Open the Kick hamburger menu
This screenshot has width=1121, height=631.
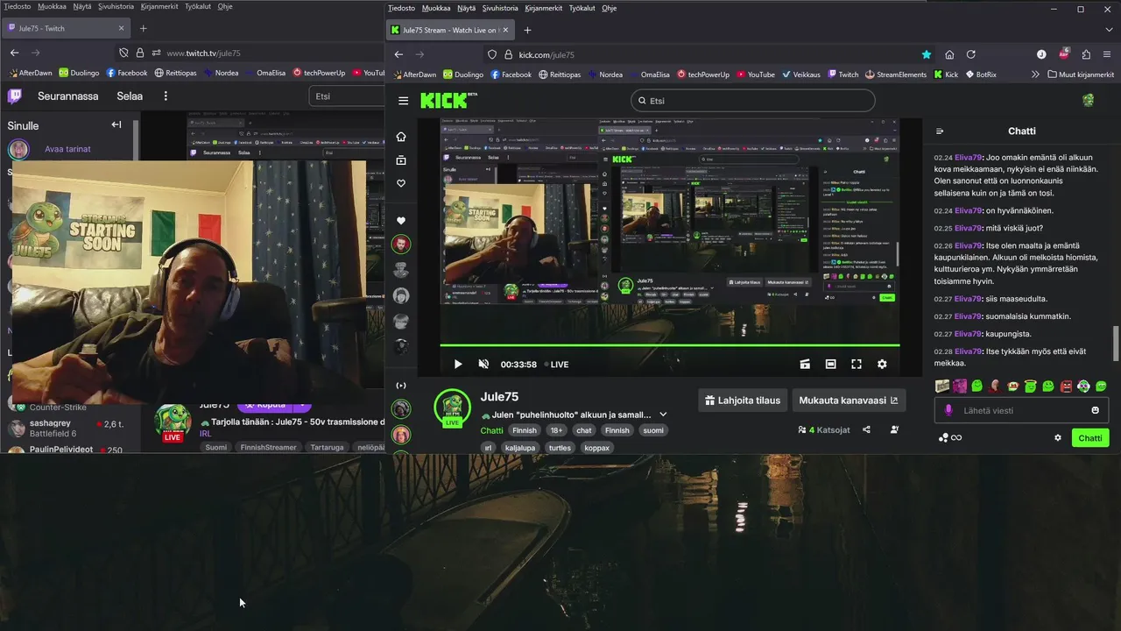click(x=403, y=101)
